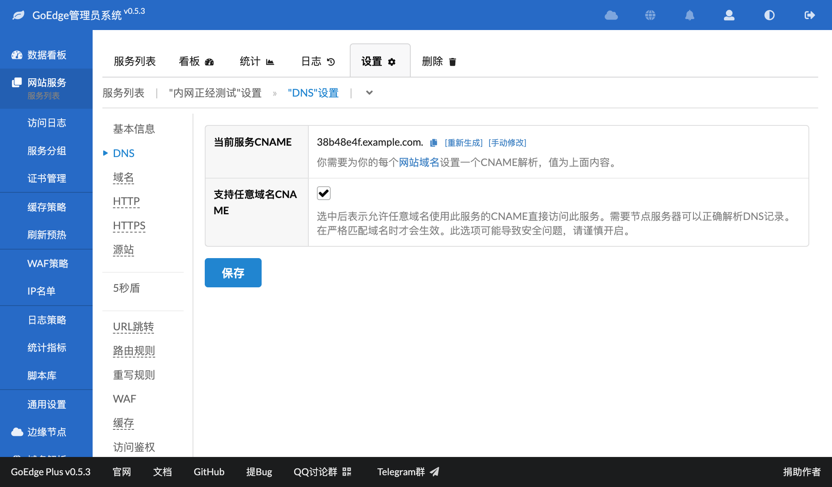Open the cloud icon in top bar
The image size is (832, 487).
click(611, 15)
